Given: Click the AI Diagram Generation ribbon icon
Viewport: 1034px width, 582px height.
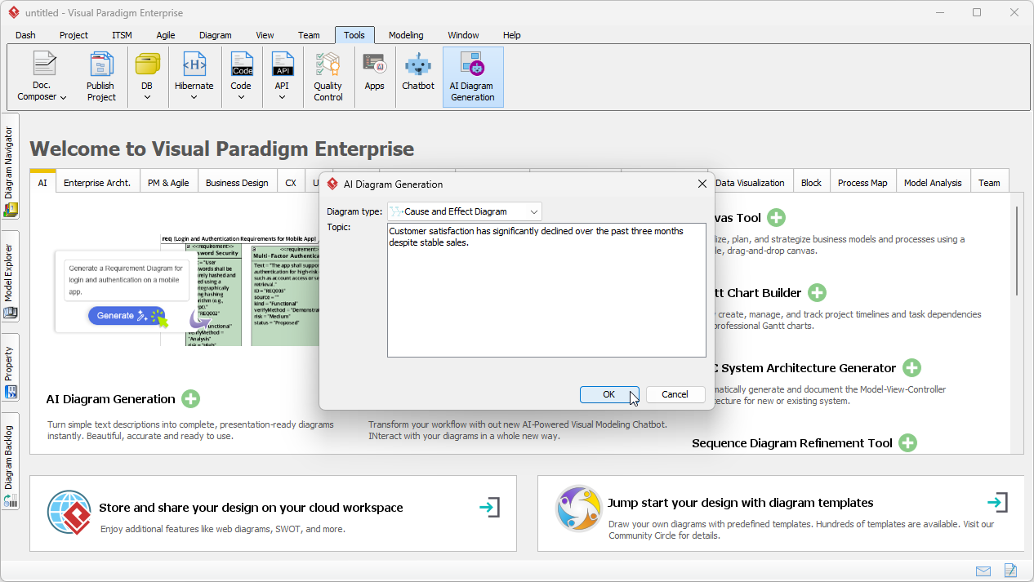Looking at the screenshot, I should [x=472, y=77].
